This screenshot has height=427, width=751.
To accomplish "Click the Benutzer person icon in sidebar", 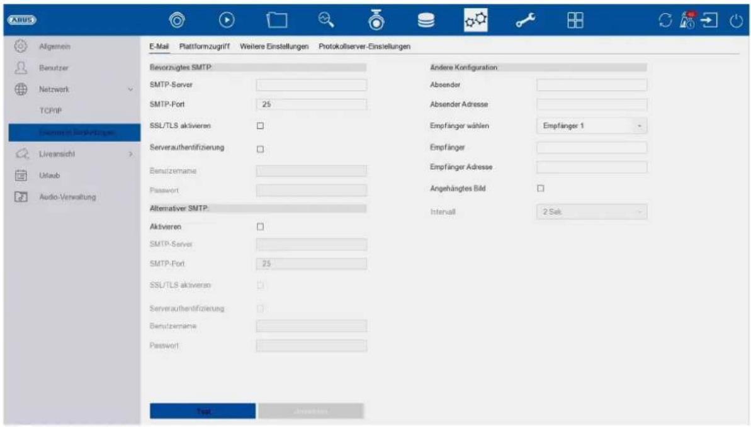I will pyautogui.click(x=21, y=67).
